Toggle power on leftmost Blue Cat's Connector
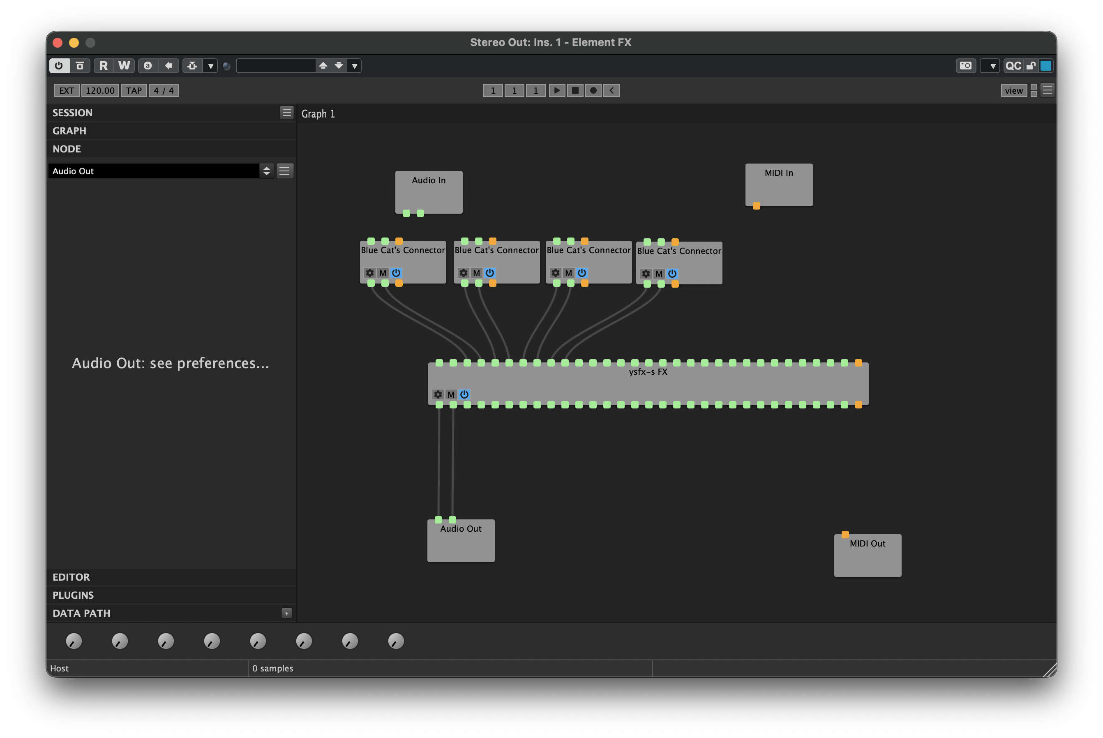This screenshot has width=1103, height=738. [396, 273]
